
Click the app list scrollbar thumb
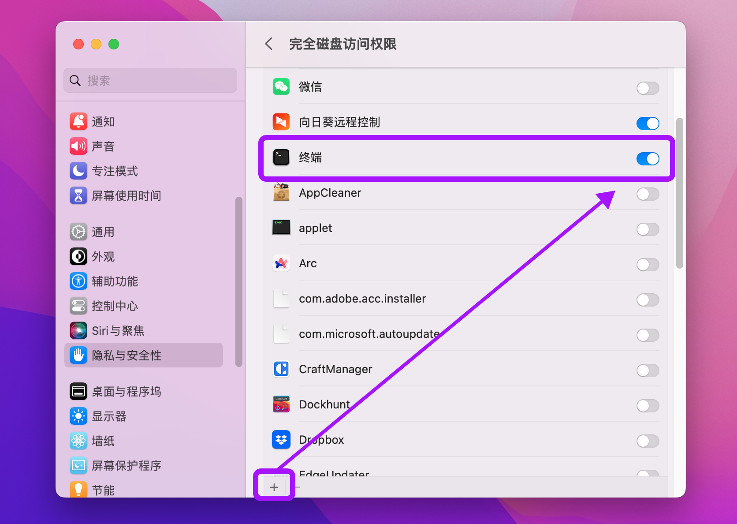[x=679, y=193]
